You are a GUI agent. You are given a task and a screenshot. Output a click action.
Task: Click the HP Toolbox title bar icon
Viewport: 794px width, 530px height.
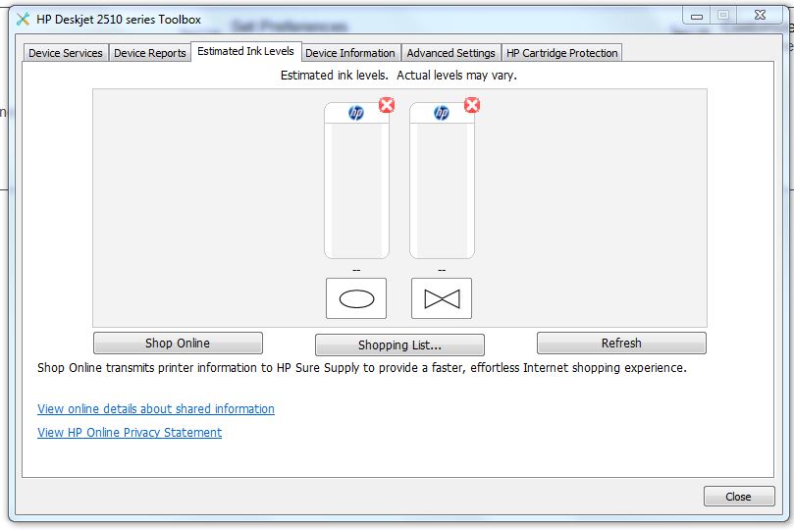[23, 20]
